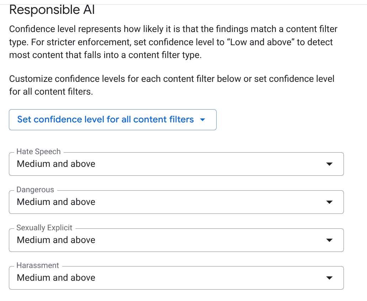This screenshot has height=301, width=367.
Task: Click the Responsible AI heading
Action: tap(52, 10)
